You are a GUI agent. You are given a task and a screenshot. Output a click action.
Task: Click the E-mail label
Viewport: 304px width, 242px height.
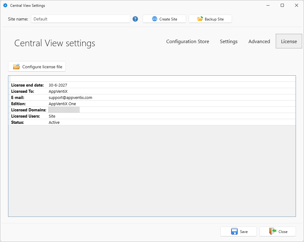18,97
